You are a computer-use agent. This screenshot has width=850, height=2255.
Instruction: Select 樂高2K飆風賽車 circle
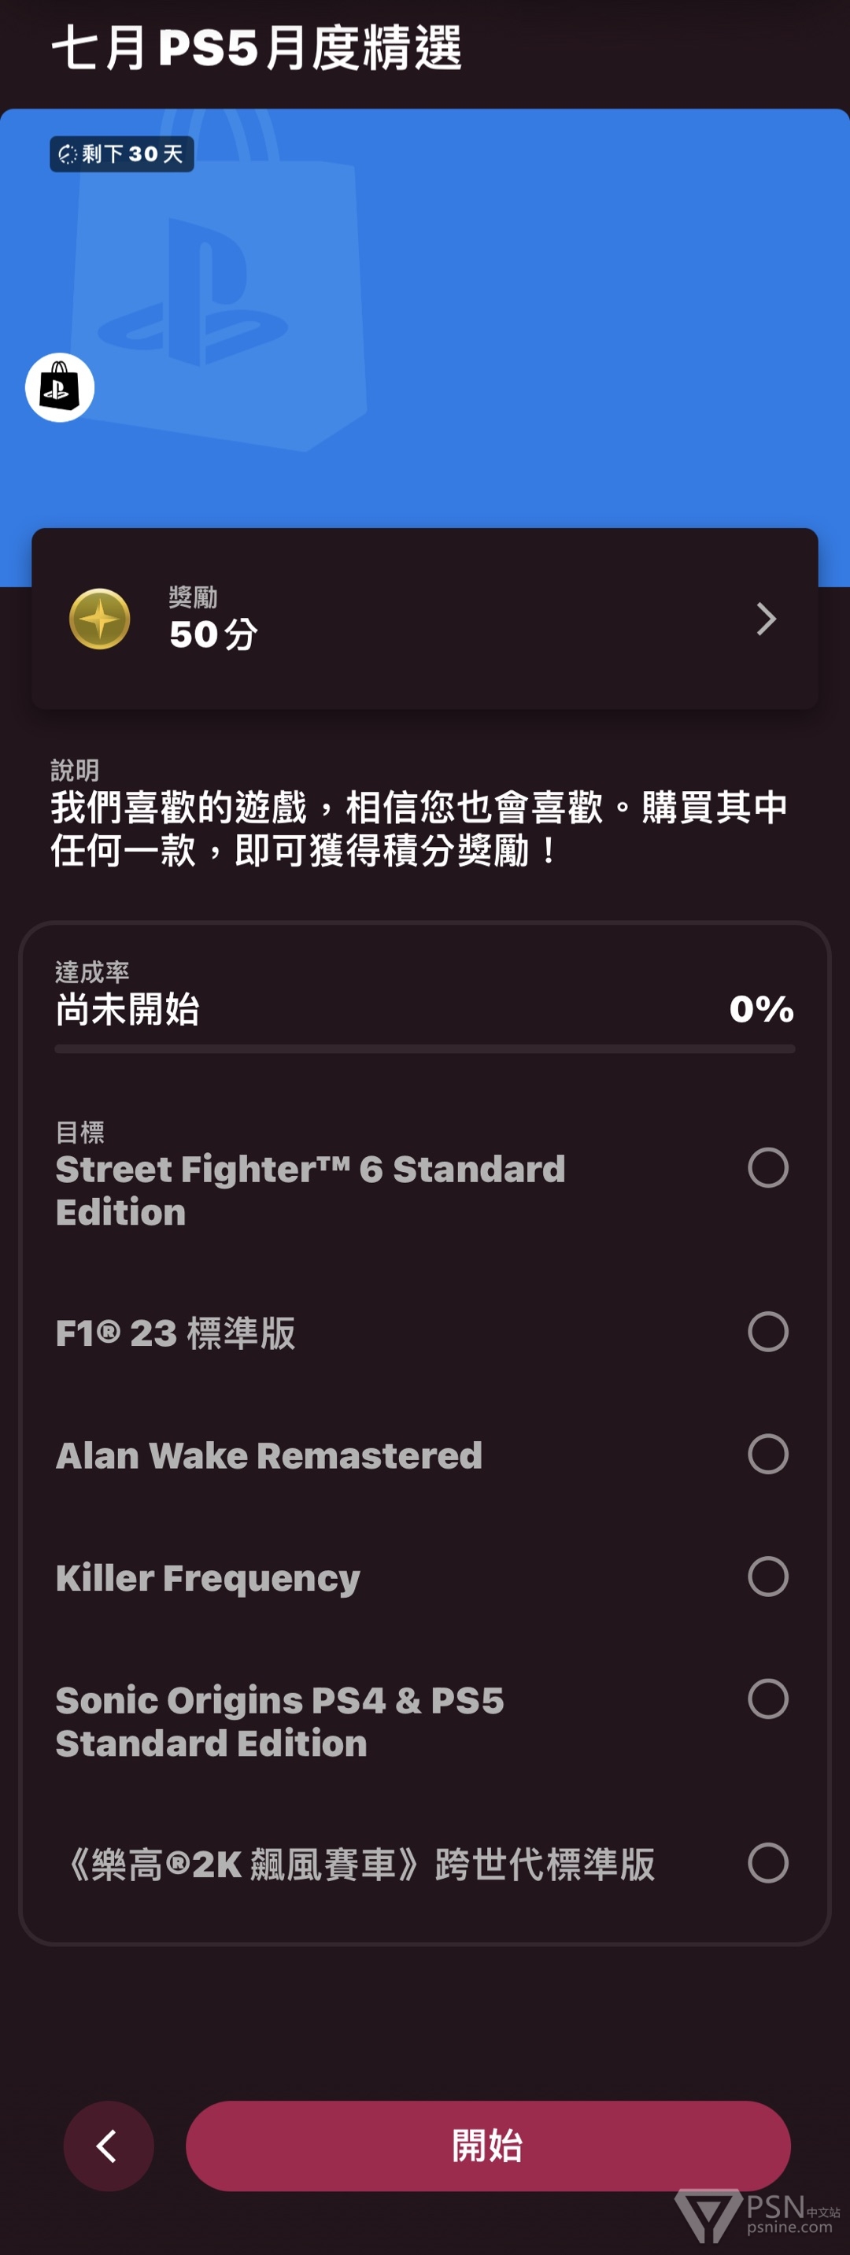click(x=767, y=1863)
